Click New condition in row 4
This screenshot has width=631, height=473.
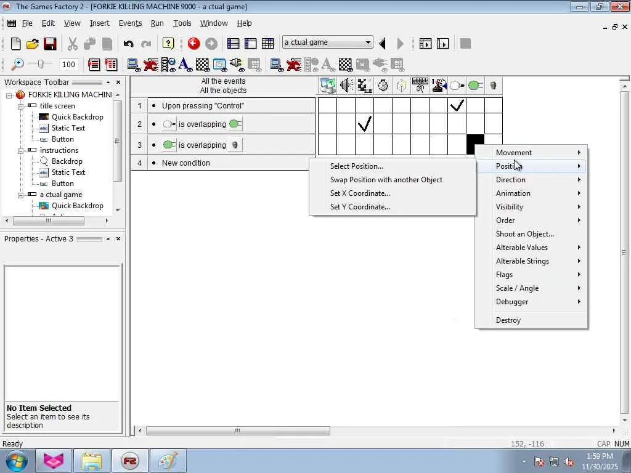186,163
